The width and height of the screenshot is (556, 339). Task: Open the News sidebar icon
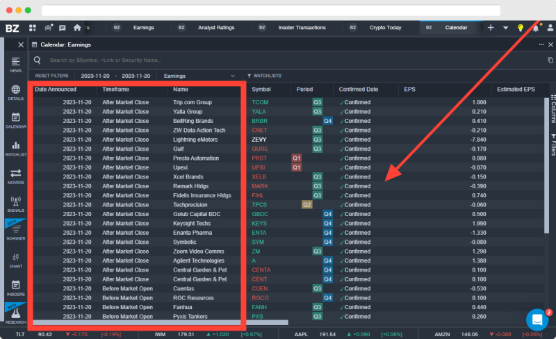click(15, 65)
